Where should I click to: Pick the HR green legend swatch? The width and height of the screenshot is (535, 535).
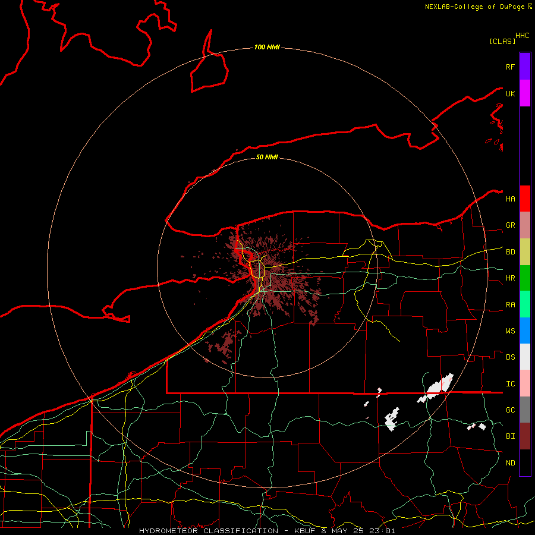(525, 278)
